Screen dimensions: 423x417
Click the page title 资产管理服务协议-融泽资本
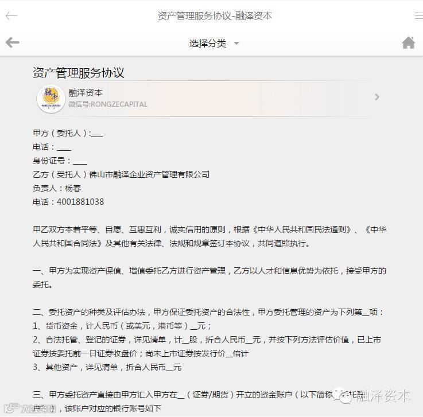click(215, 16)
